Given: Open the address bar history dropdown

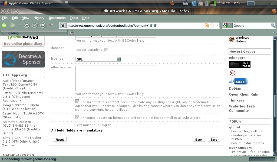Looking at the screenshot, I should [217, 25].
